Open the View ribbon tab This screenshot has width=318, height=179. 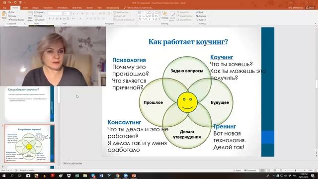(99, 8)
